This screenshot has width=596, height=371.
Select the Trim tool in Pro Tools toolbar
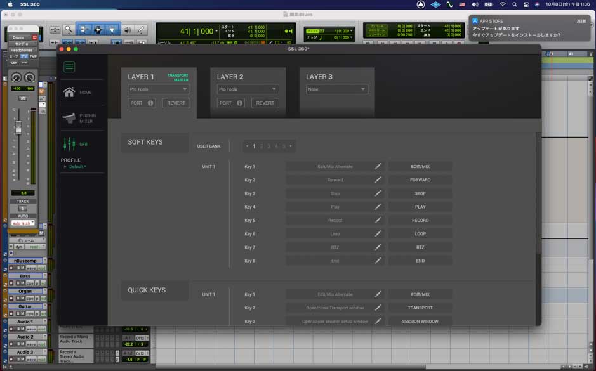[84, 29]
